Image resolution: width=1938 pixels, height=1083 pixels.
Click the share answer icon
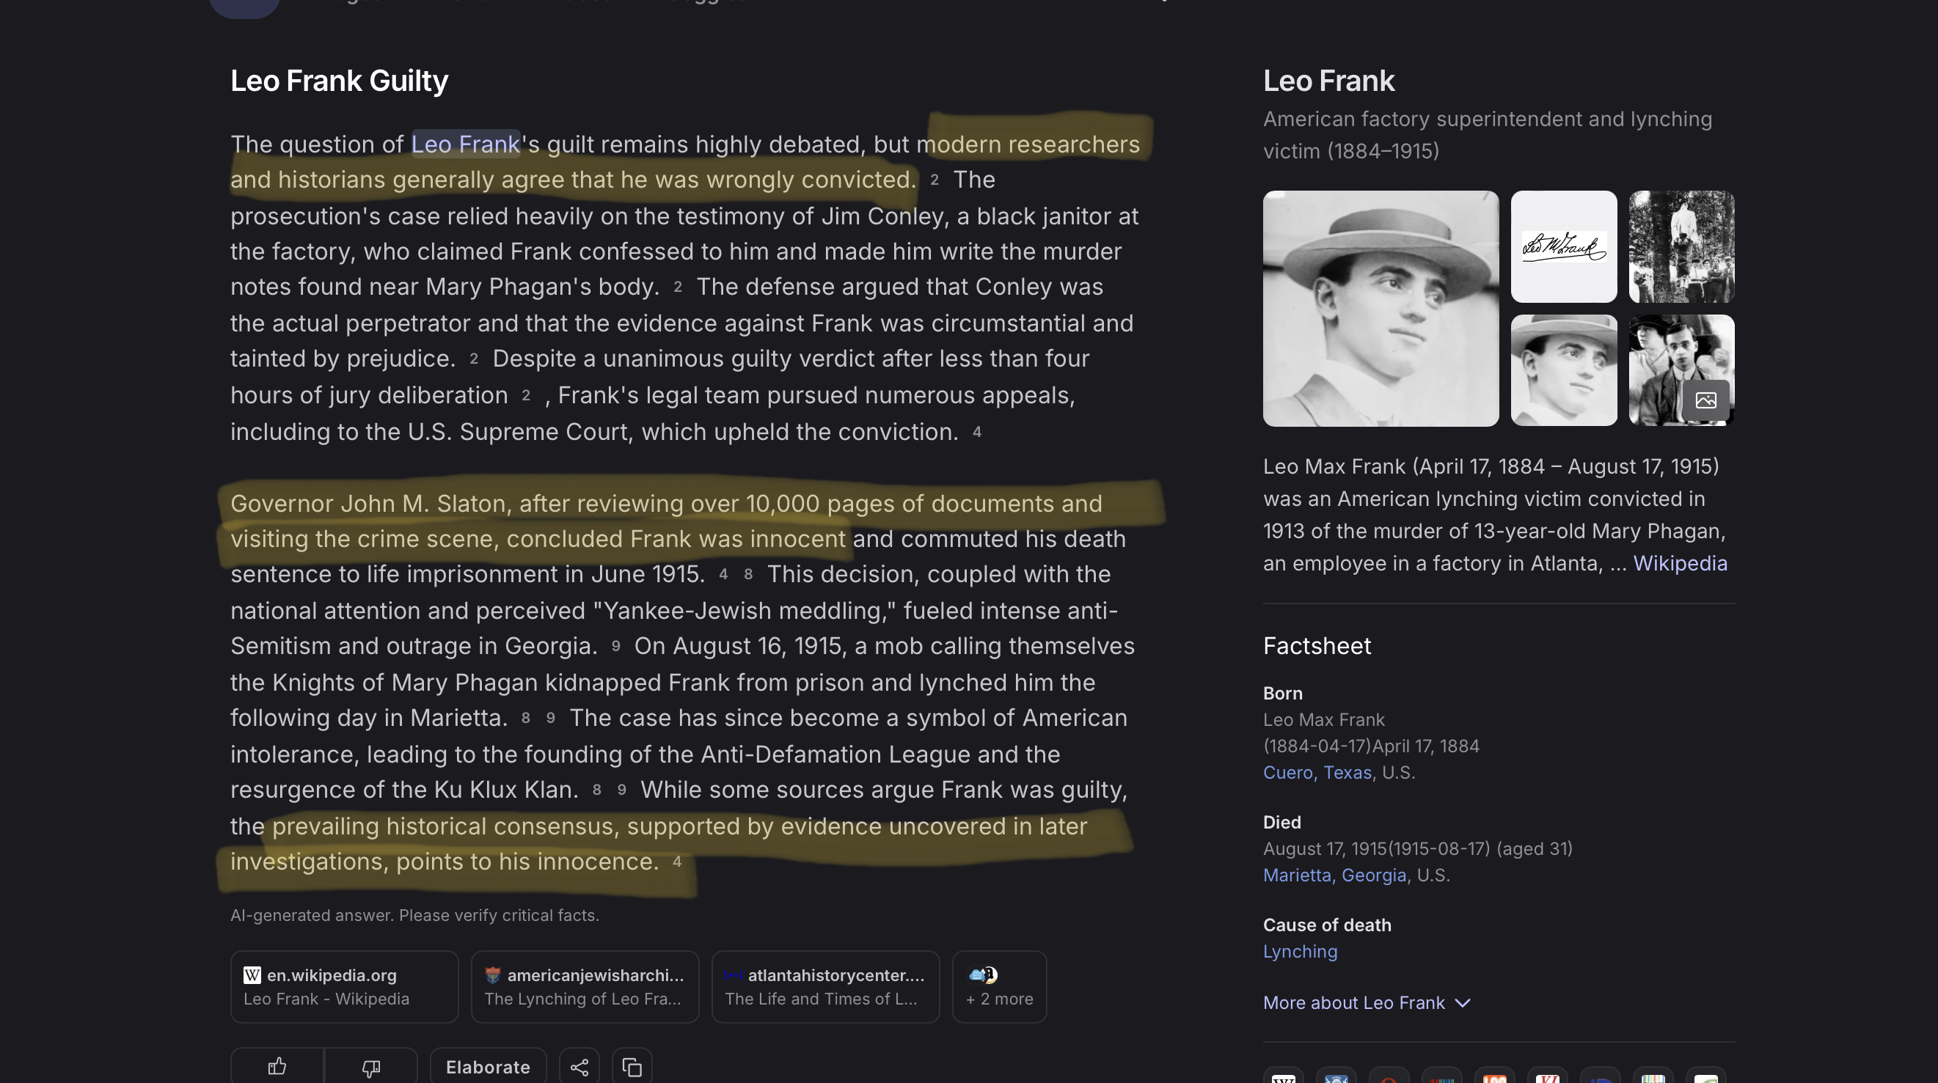click(x=579, y=1066)
